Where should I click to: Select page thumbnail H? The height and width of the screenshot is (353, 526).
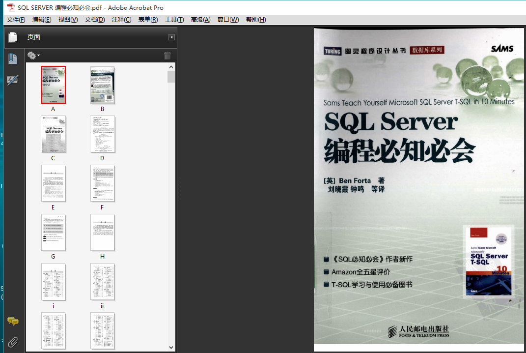(102, 233)
